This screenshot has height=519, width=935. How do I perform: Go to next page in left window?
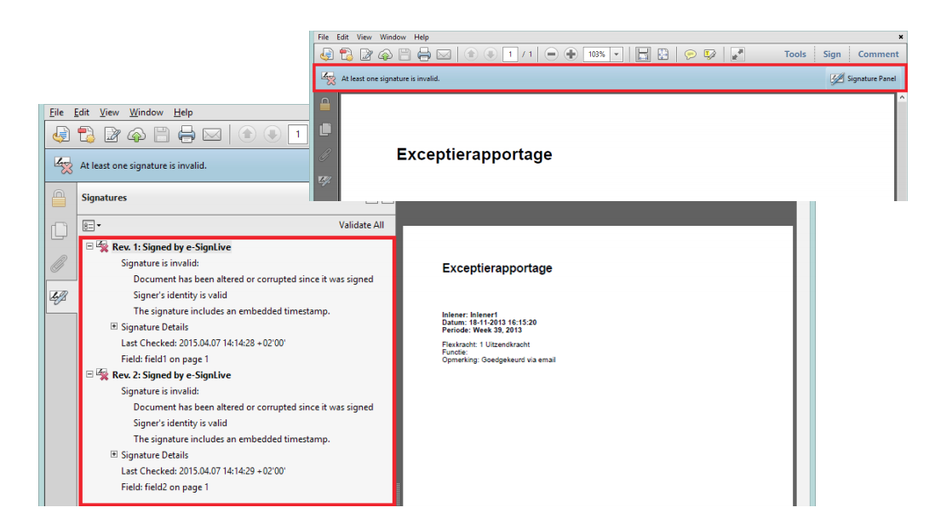pyautogui.click(x=272, y=135)
